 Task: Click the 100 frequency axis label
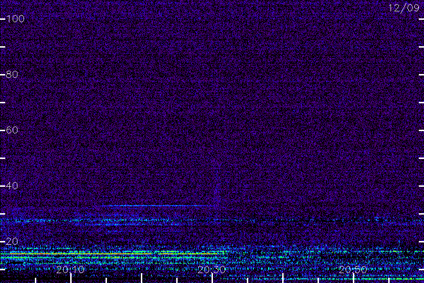coord(16,19)
